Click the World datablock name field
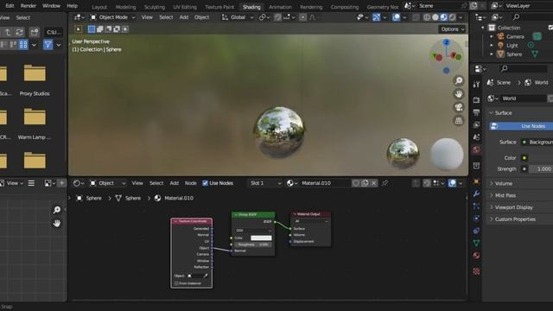 [523, 98]
